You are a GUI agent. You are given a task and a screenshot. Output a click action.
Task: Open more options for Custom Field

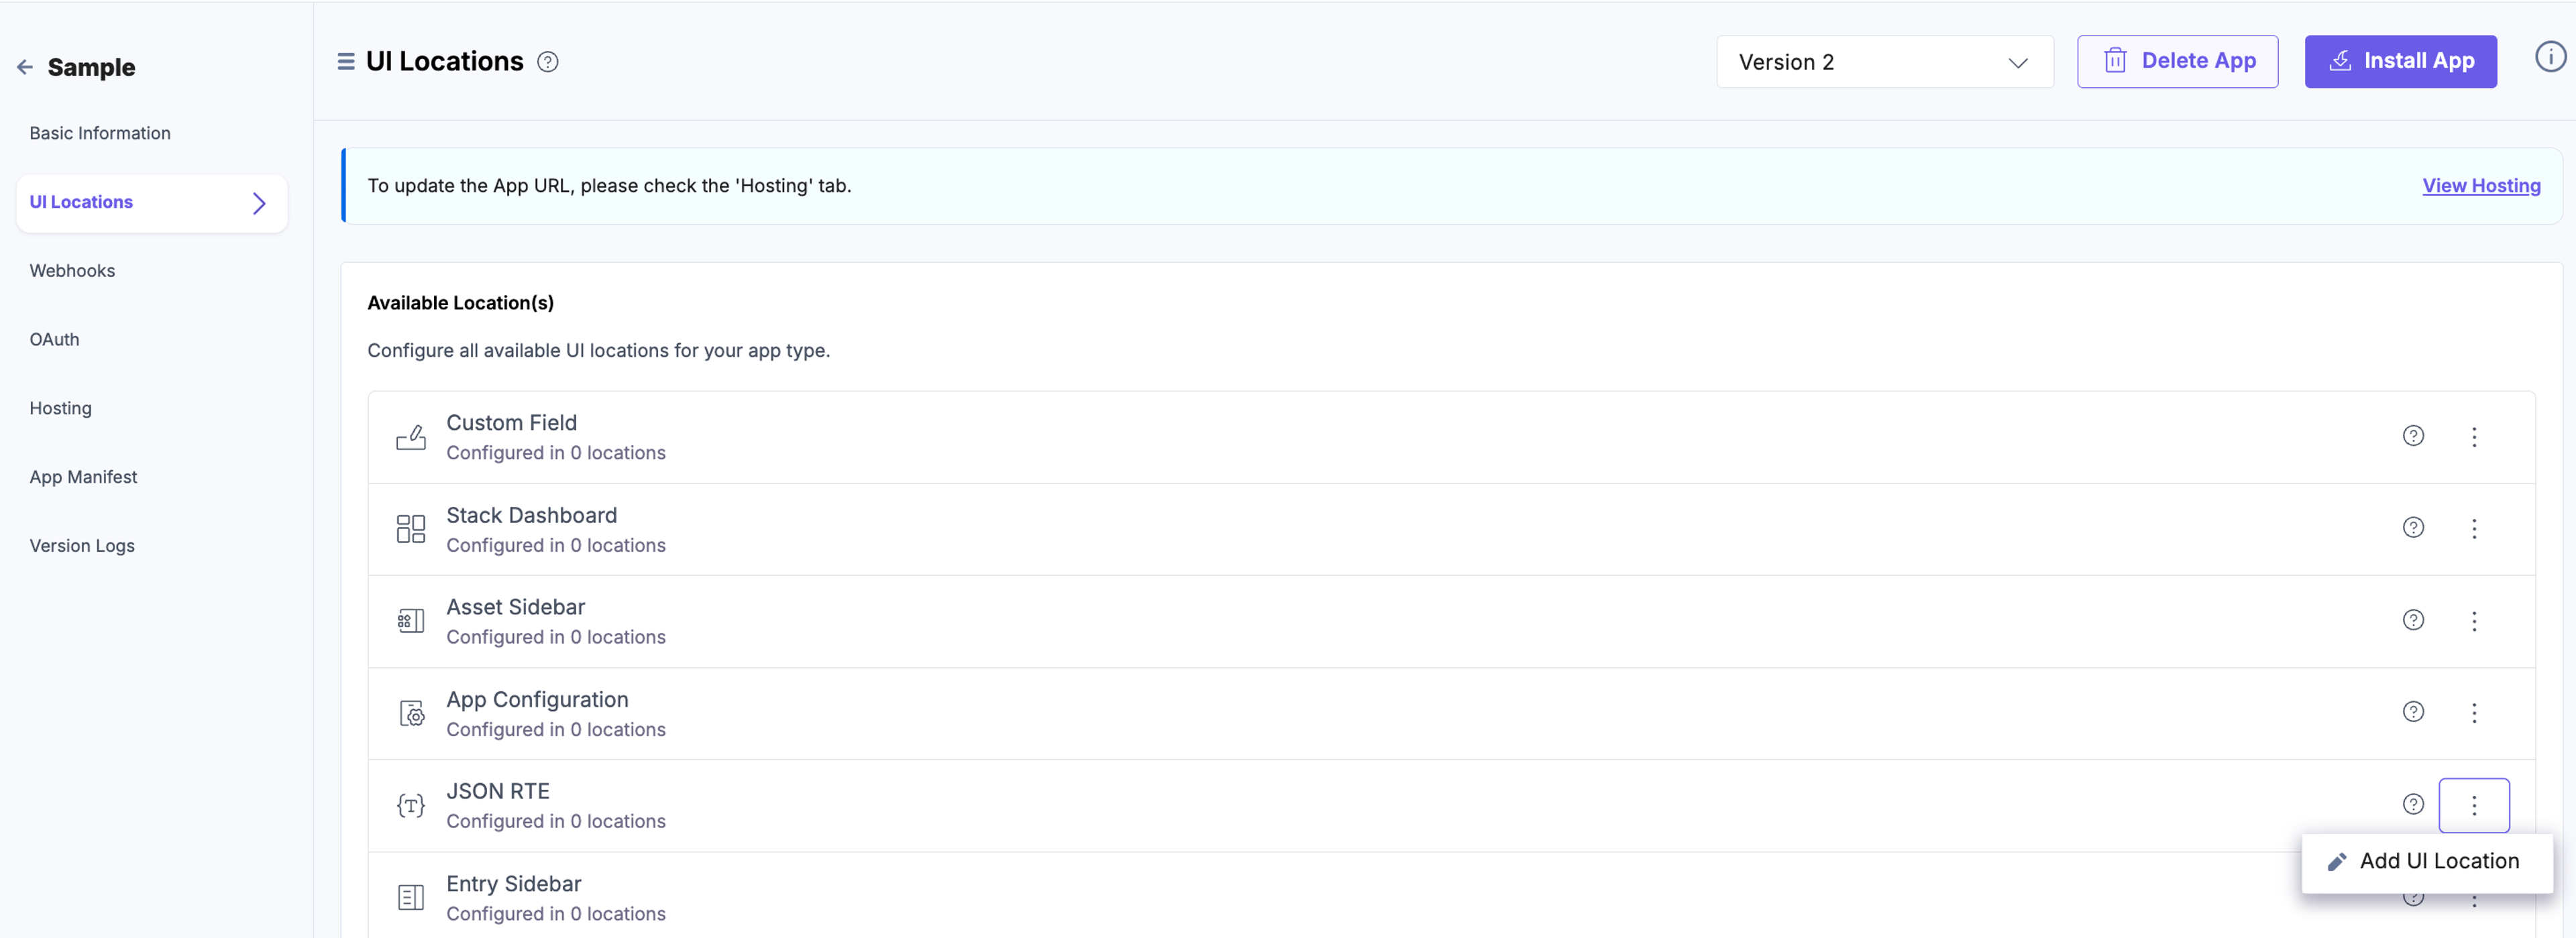point(2474,437)
